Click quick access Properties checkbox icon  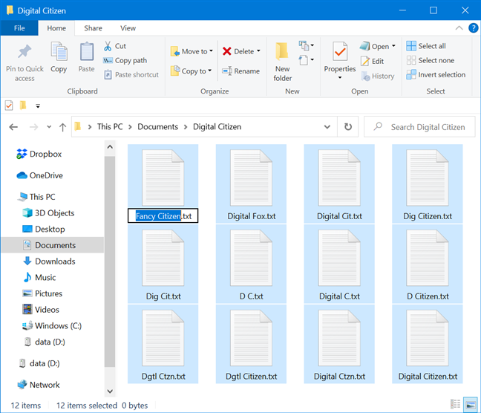tap(9, 105)
